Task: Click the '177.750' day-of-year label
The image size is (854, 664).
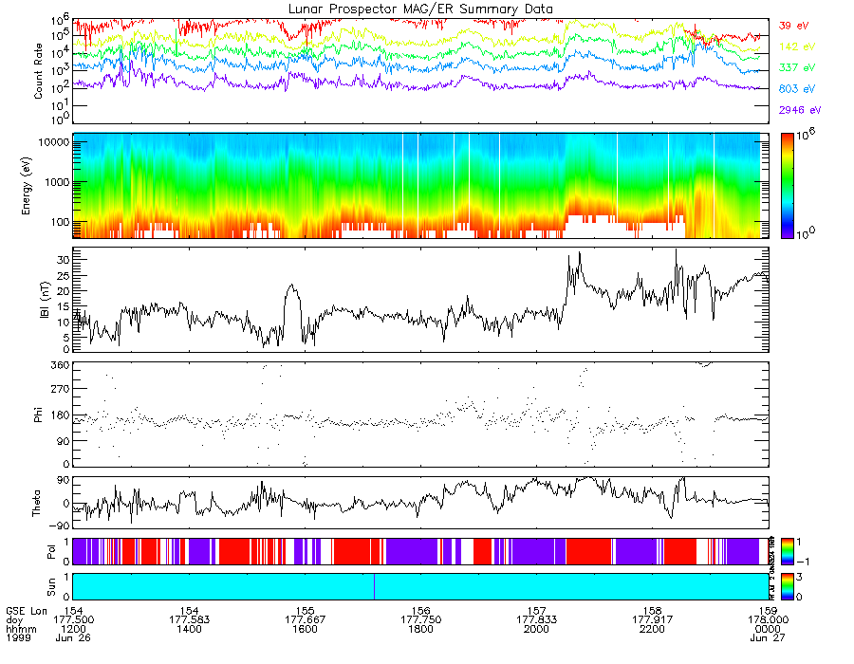Action: 420,620
